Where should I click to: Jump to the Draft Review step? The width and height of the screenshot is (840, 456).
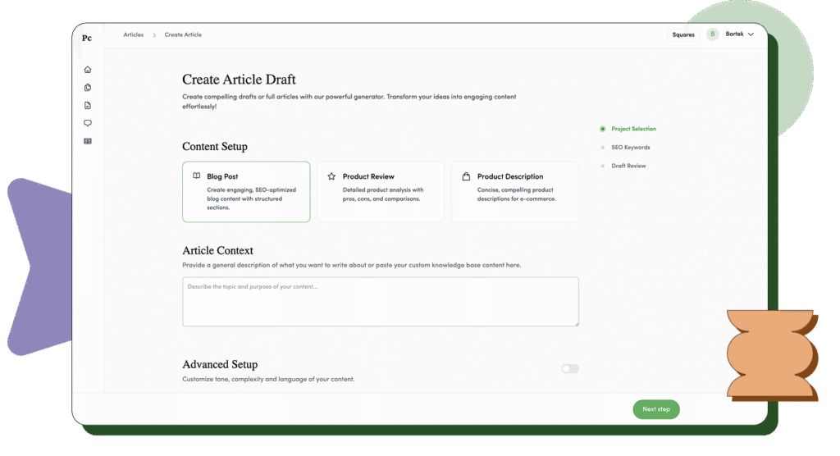click(628, 166)
